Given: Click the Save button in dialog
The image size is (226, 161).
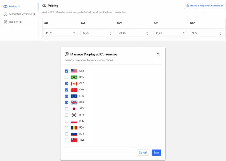Looking at the screenshot, I should click(156, 153).
